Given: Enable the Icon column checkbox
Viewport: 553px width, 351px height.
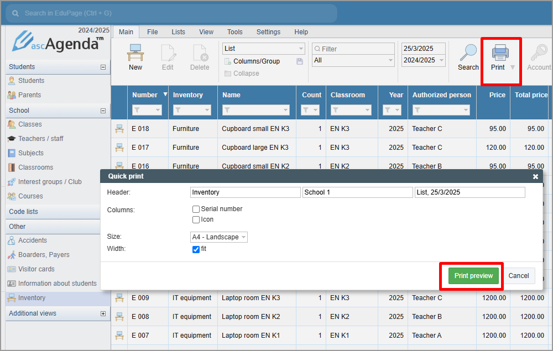Looking at the screenshot, I should click(196, 219).
